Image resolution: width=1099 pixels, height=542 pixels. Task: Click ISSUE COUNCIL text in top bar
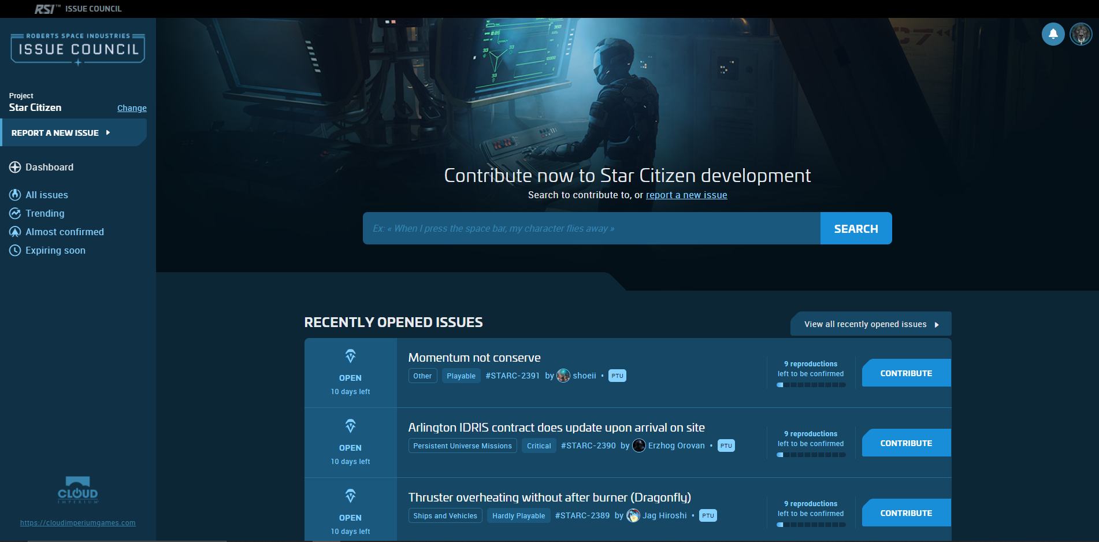(x=93, y=9)
